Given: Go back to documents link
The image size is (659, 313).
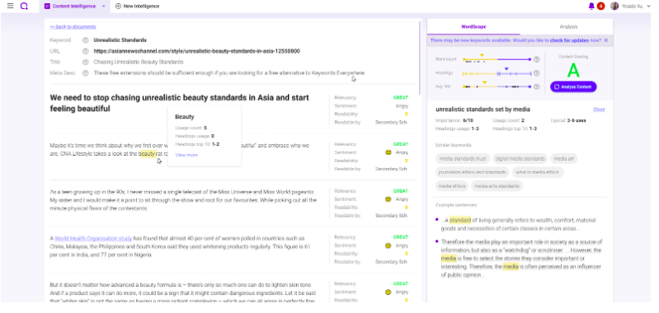Looking at the screenshot, I should tap(73, 27).
